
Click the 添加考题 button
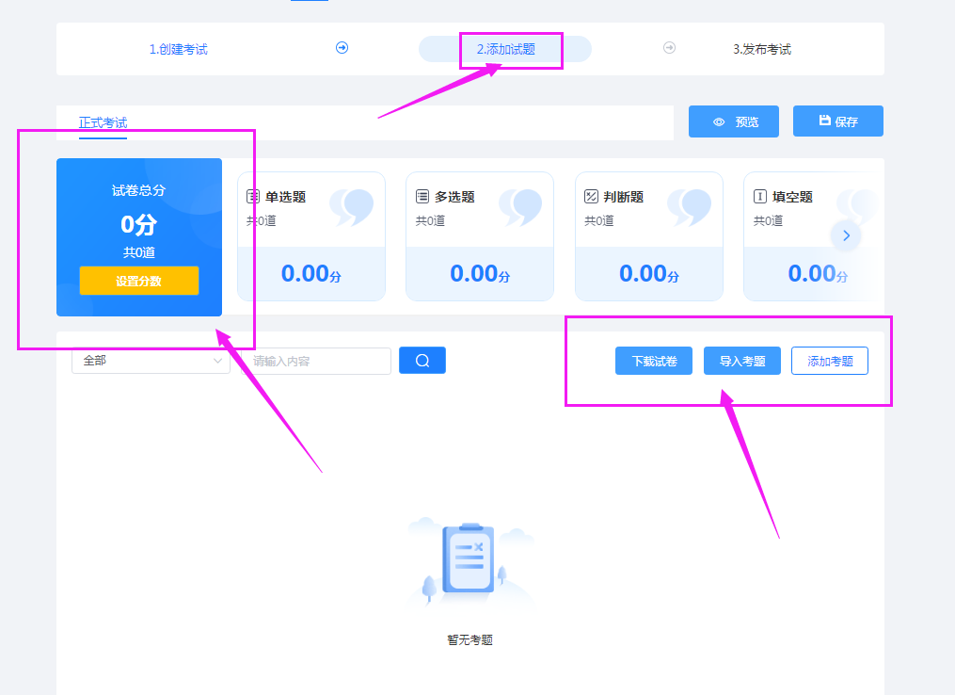[x=830, y=361]
